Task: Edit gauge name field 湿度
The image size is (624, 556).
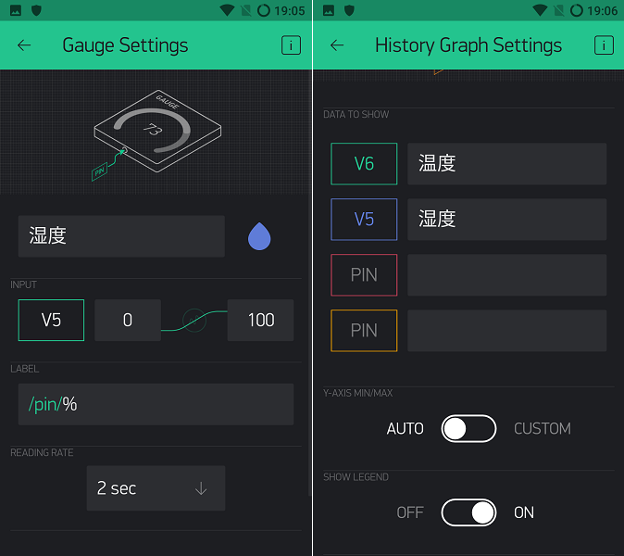Action: [x=121, y=236]
